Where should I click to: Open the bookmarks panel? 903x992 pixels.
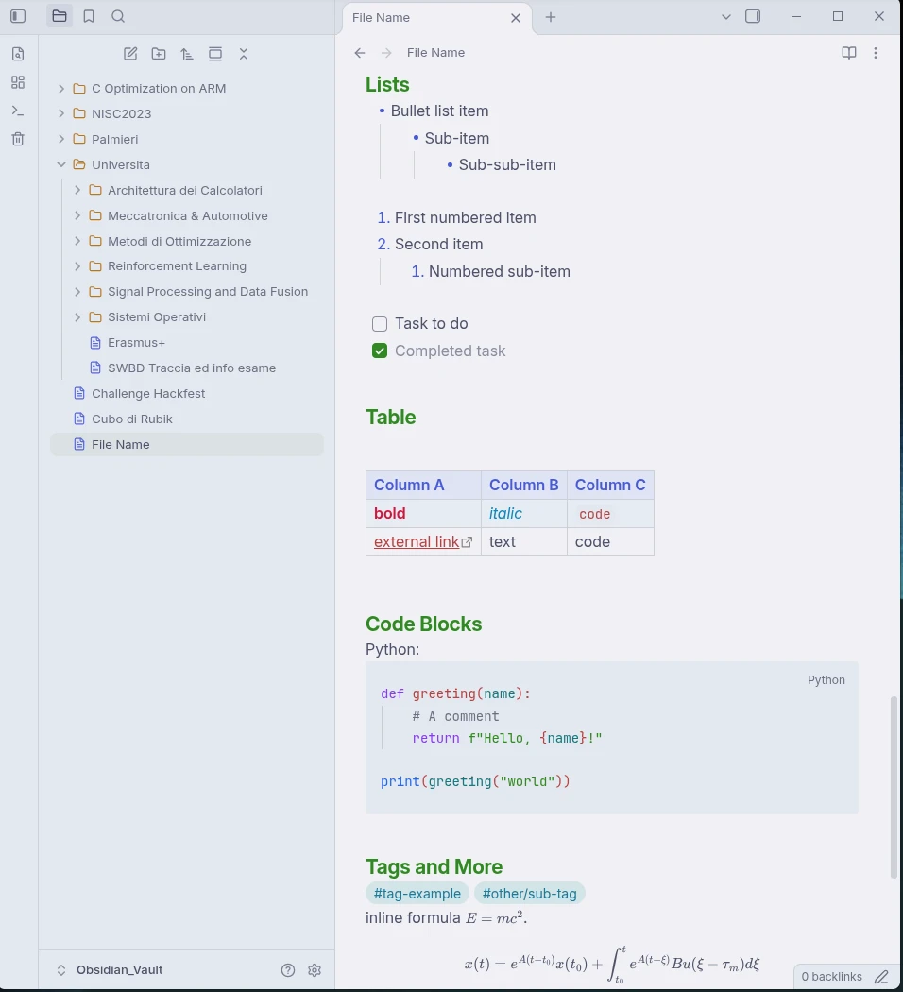[89, 16]
